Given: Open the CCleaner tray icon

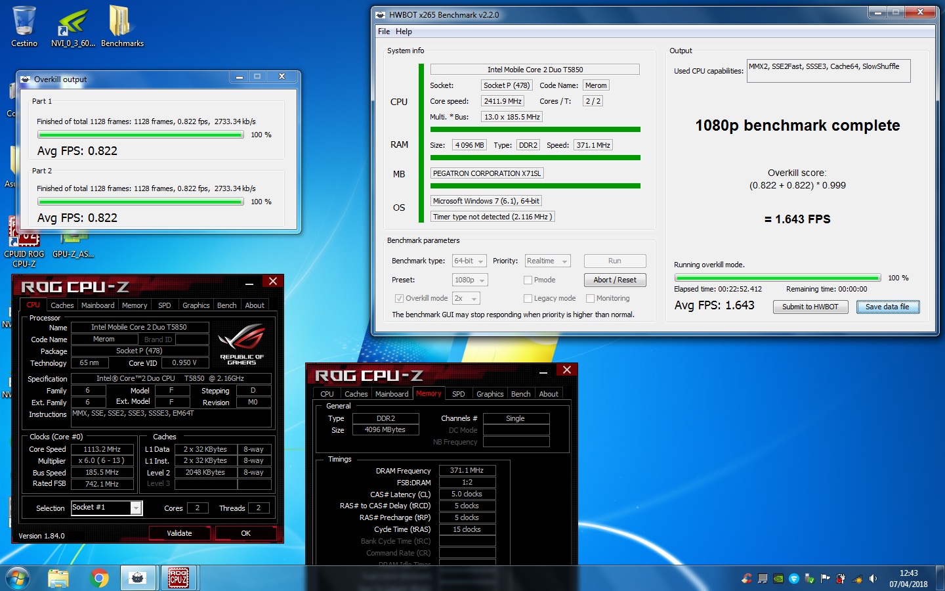Looking at the screenshot, I should pos(747,579).
